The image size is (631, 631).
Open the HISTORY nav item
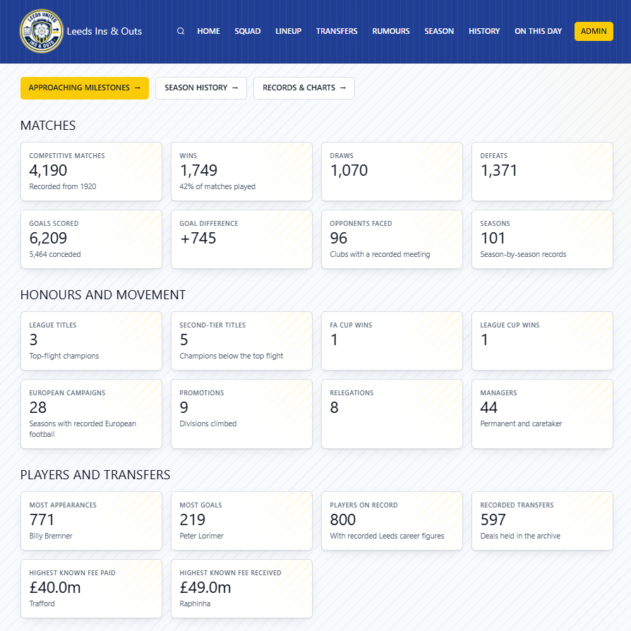coord(484,31)
